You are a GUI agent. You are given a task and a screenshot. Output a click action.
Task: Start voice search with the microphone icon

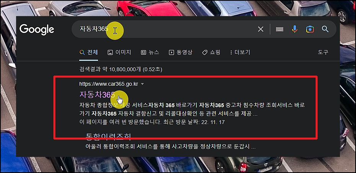coord(294,29)
